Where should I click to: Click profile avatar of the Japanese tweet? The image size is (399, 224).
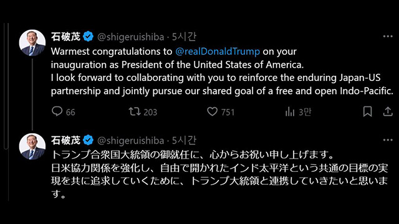[x=32, y=146]
